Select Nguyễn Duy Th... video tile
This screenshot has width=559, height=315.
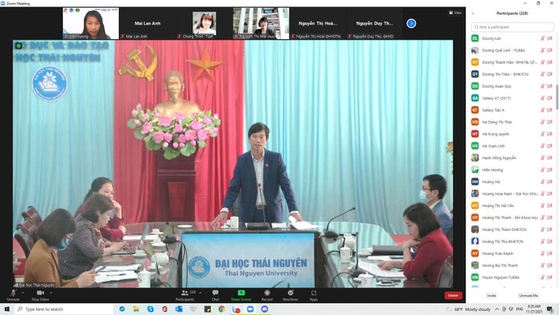(x=375, y=23)
